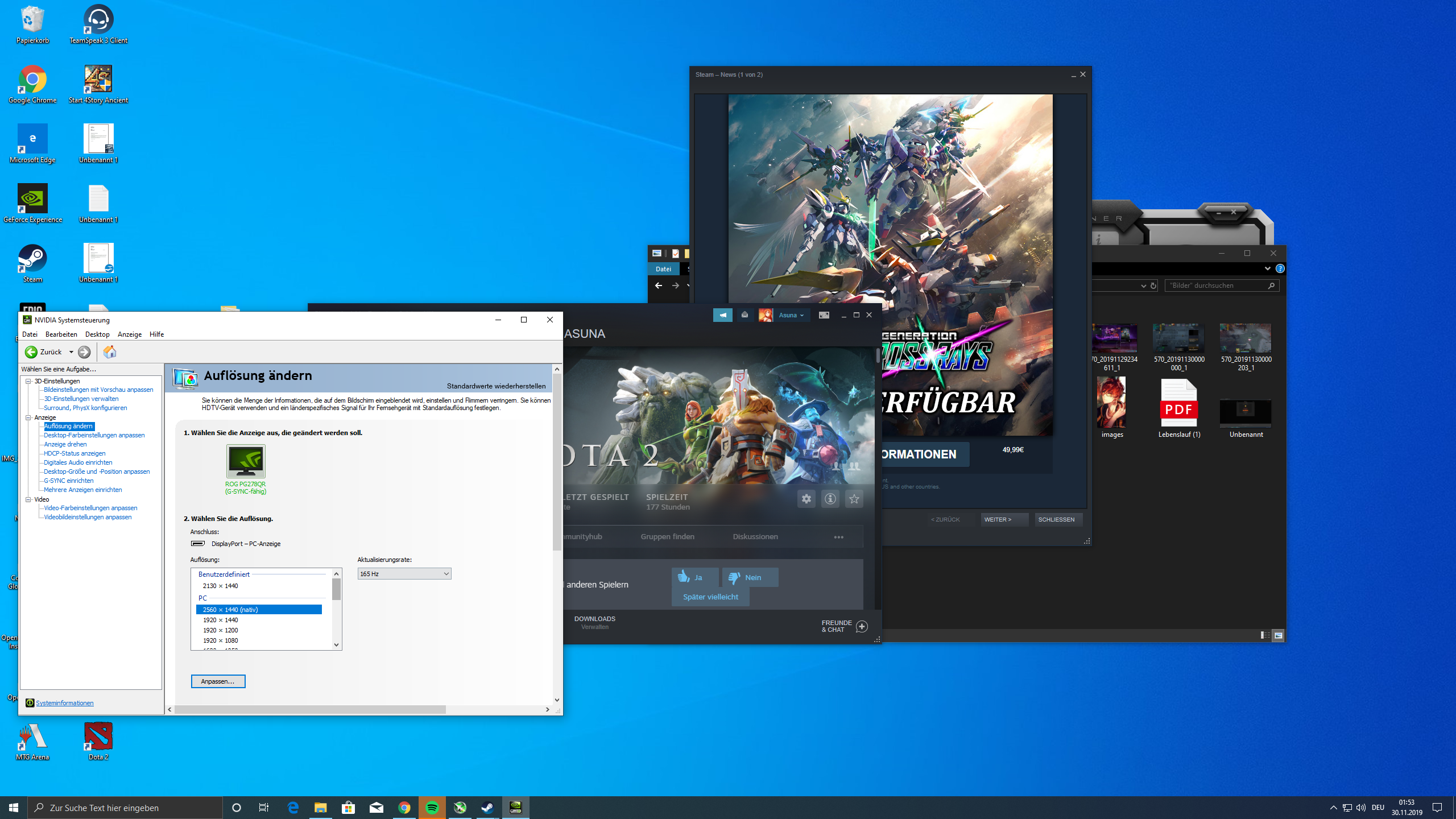Screen dimensions: 1456x819
Task: Click the green Zurück back arrow
Action: (32, 352)
